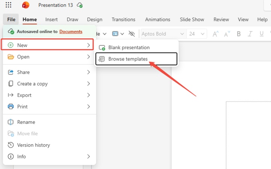Toggle italic formatting
Viewport: 271px width, 169px height.
(250, 34)
